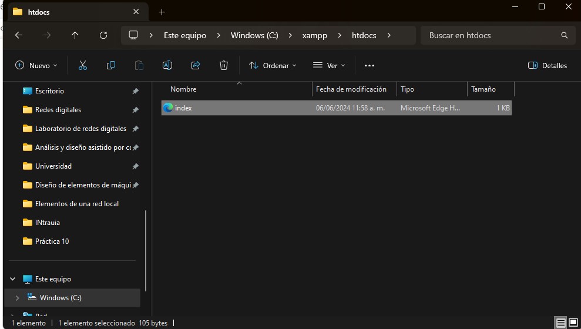
Task: Go back with the left arrow
Action: [19, 35]
